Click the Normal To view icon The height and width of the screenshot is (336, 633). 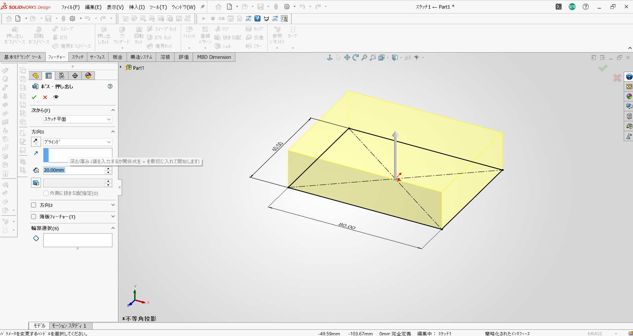click(330, 57)
